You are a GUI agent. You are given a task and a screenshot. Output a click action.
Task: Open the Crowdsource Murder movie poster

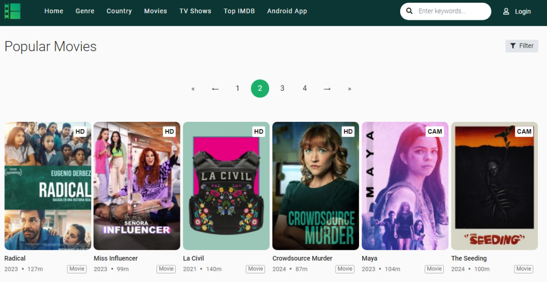click(316, 186)
